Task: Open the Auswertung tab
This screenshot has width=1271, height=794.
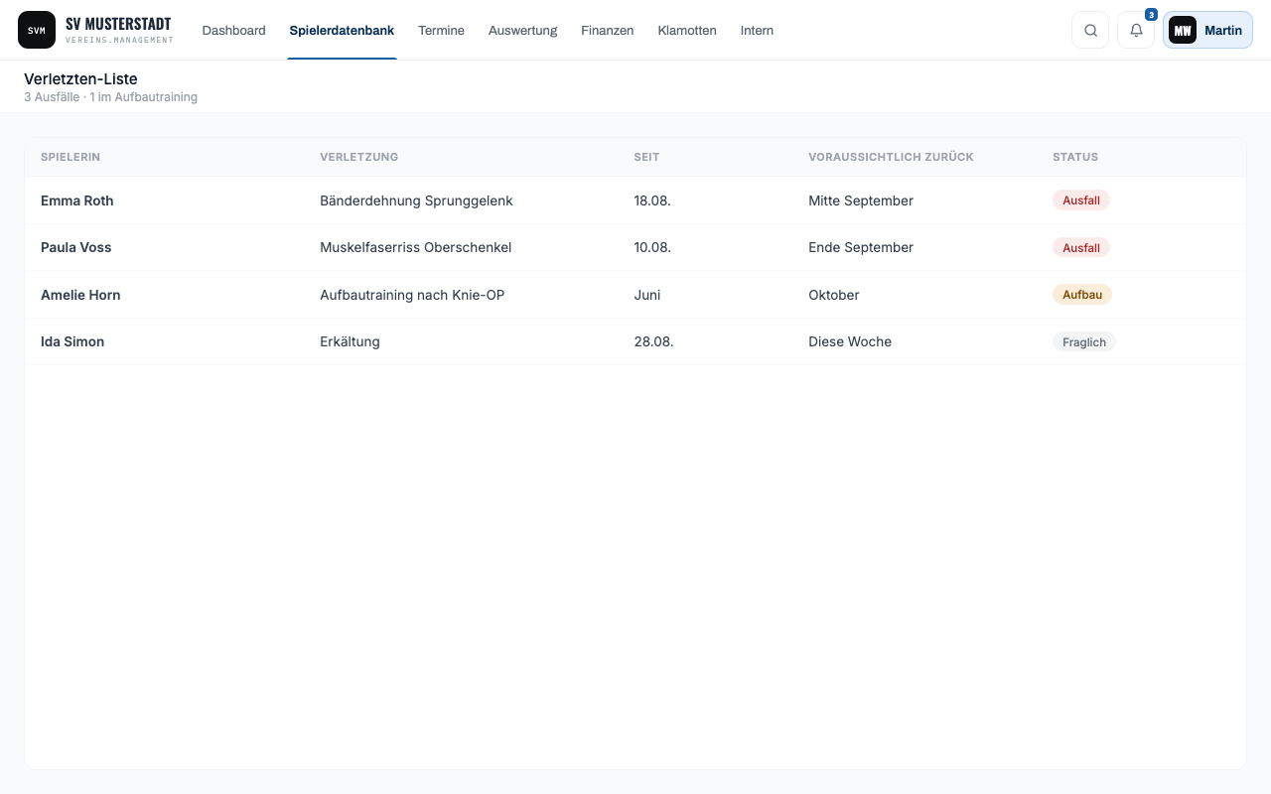Action: pos(522,31)
